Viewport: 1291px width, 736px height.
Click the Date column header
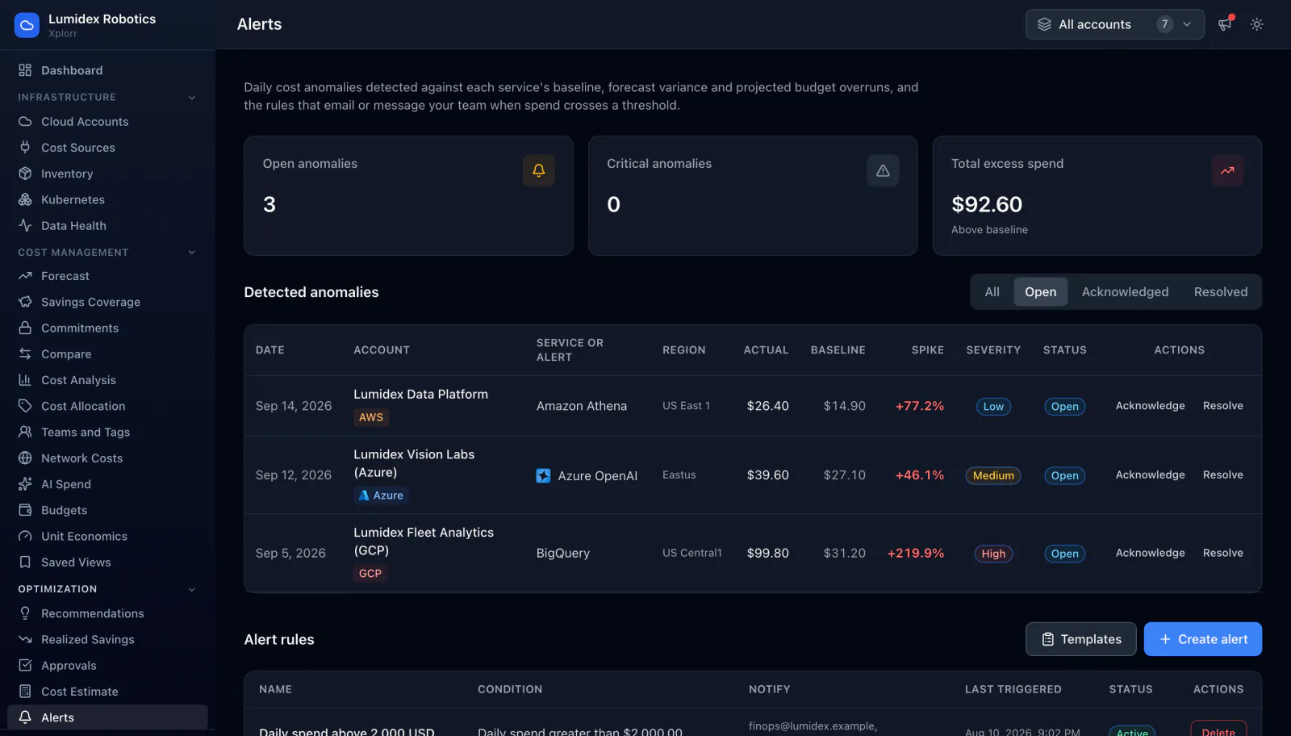(x=269, y=350)
